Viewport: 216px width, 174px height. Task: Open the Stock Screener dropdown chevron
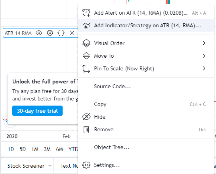click(x=50, y=166)
